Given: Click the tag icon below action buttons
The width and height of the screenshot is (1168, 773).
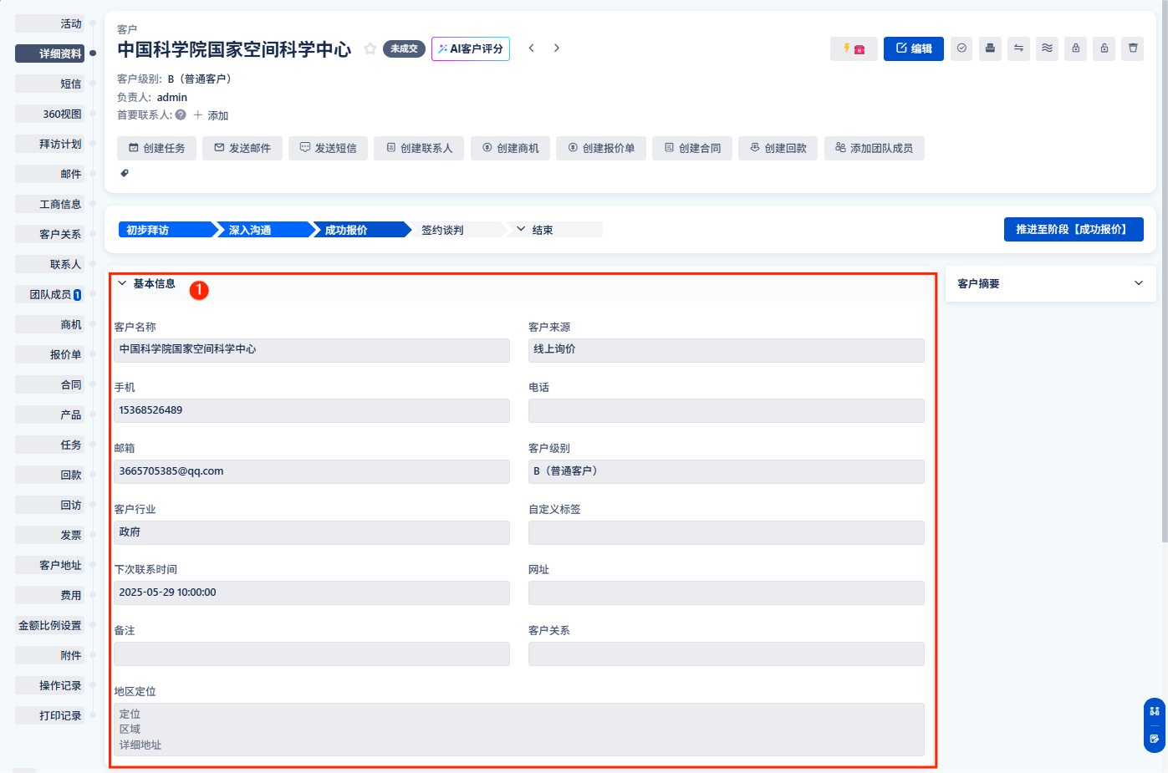Looking at the screenshot, I should tap(125, 174).
